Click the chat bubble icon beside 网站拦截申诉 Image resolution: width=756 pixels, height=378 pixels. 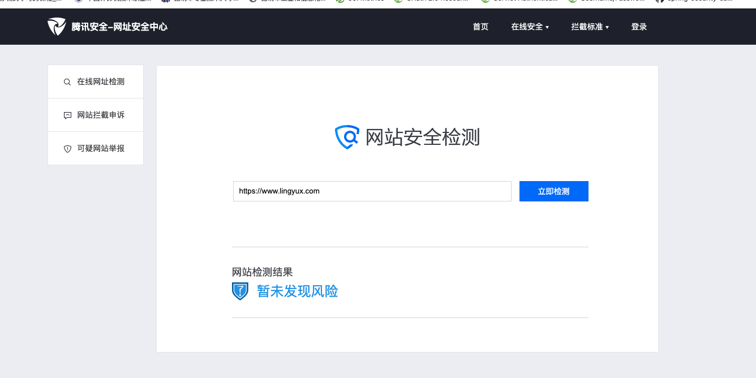67,115
